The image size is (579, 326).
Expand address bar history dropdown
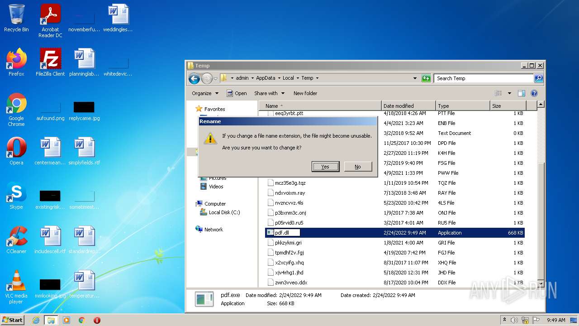pos(415,78)
